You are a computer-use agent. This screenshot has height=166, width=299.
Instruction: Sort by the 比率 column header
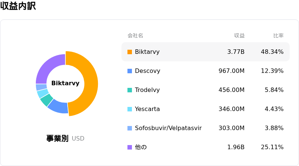(x=278, y=36)
